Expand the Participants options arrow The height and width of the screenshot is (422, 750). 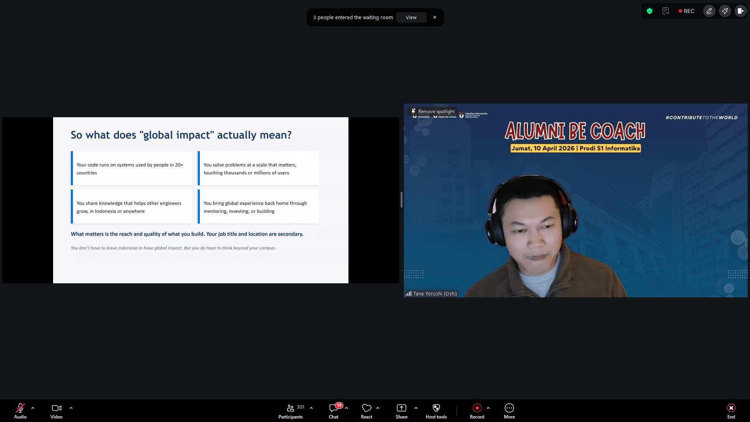point(311,408)
